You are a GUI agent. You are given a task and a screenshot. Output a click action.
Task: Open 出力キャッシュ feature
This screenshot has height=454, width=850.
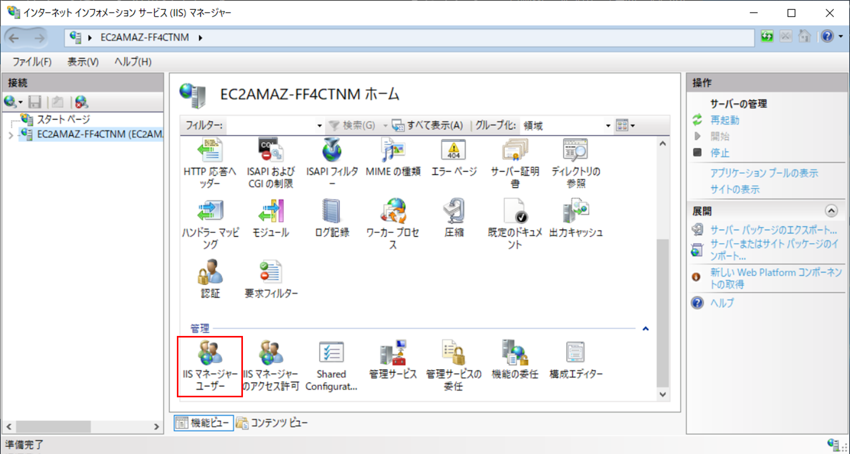(576, 219)
